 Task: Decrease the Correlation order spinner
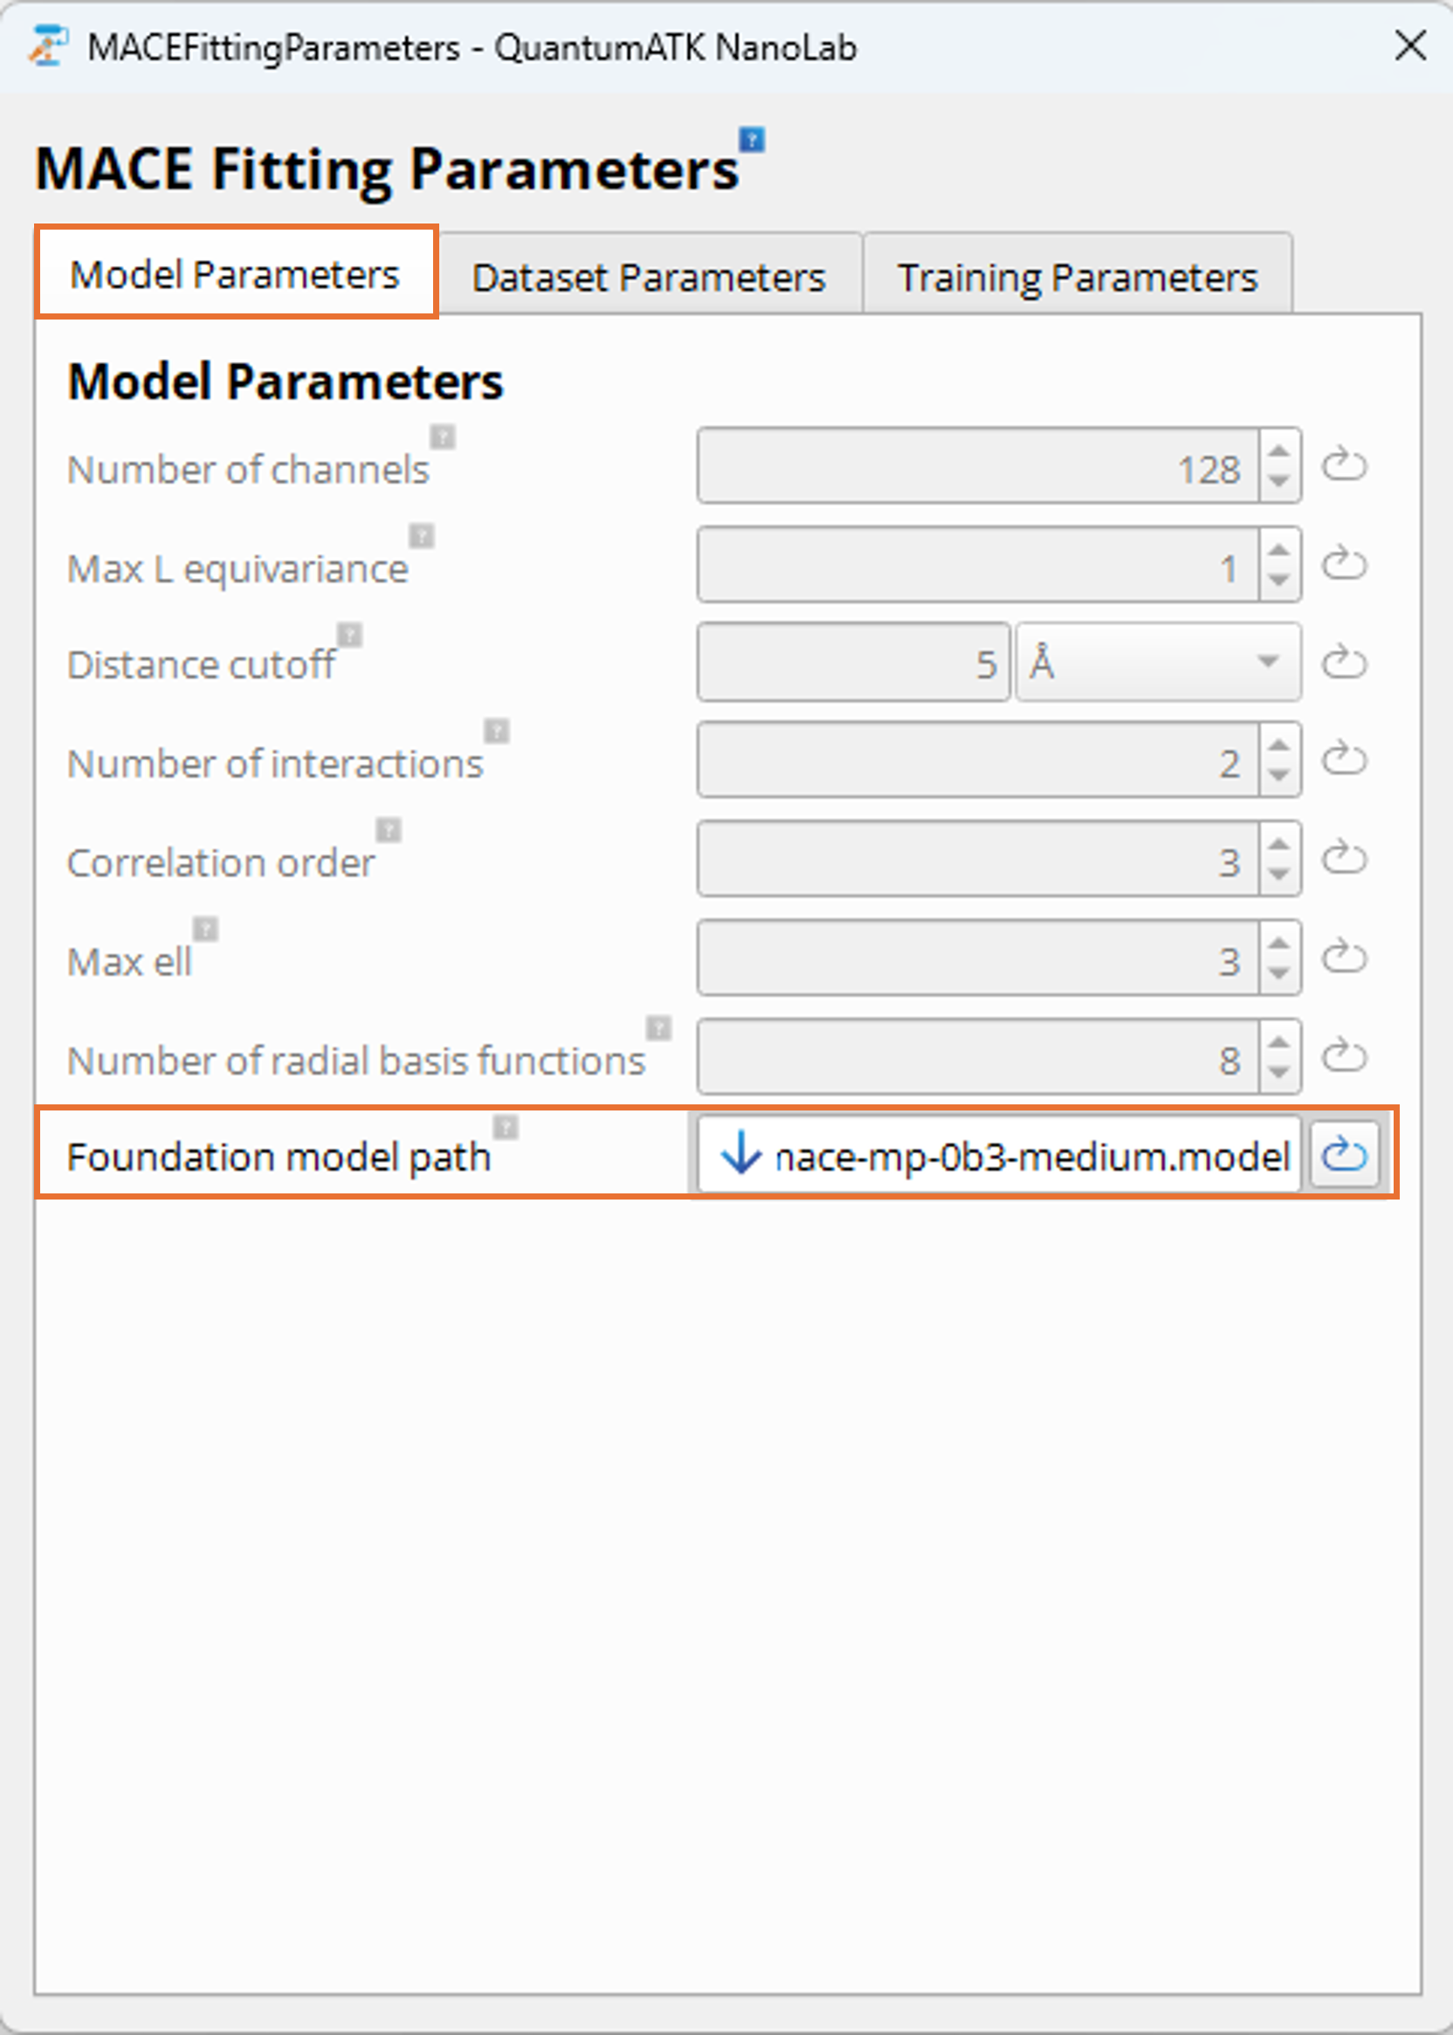pyautogui.click(x=1279, y=875)
